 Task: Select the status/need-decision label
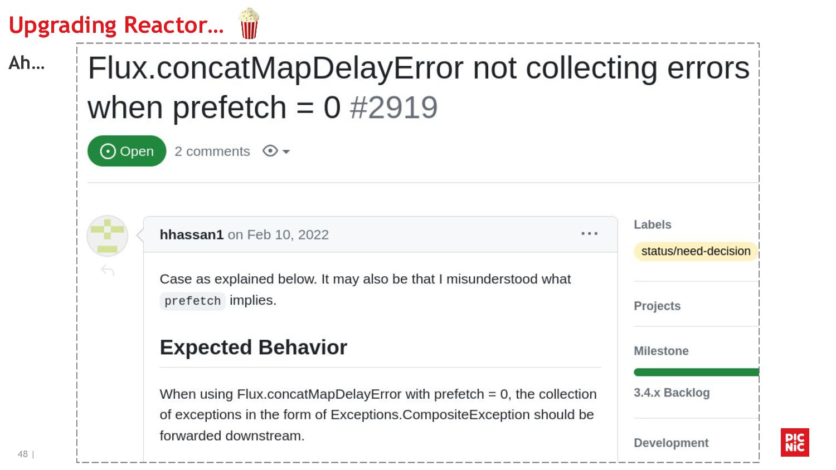click(695, 251)
